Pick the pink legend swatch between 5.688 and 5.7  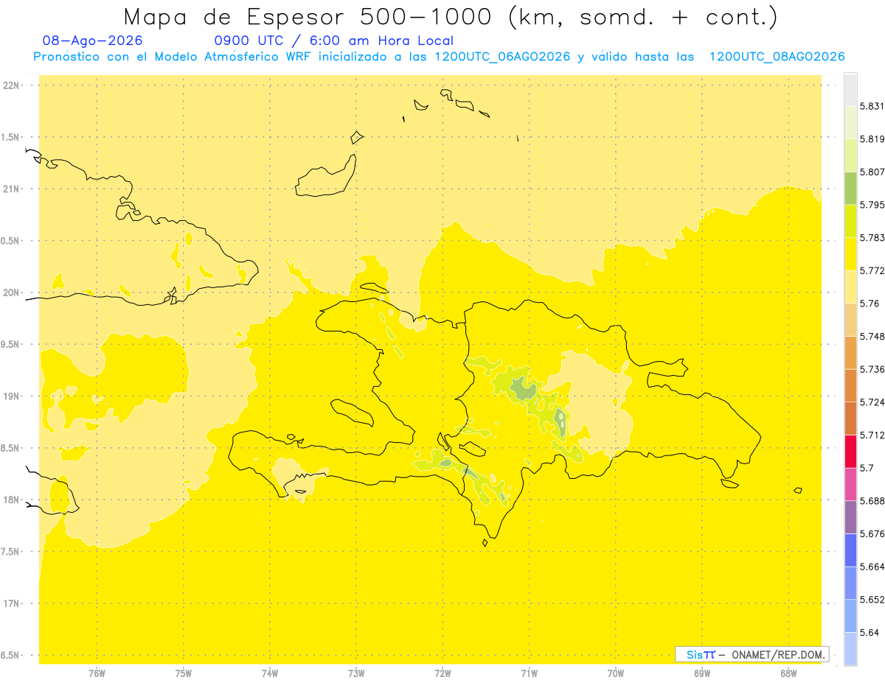(x=850, y=485)
